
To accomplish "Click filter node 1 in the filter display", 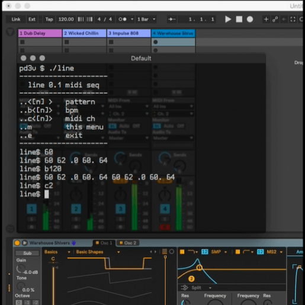I will 199,268.
